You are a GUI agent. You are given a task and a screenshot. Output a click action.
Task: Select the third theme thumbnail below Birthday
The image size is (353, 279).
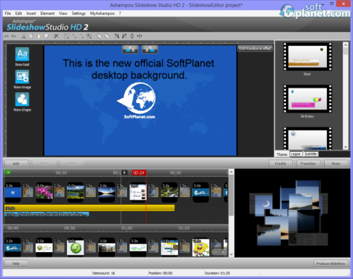click(308, 138)
